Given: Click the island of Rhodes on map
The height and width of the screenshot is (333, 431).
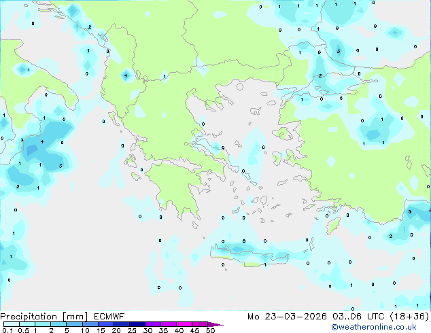Looking at the screenshot, I should click(x=333, y=226).
